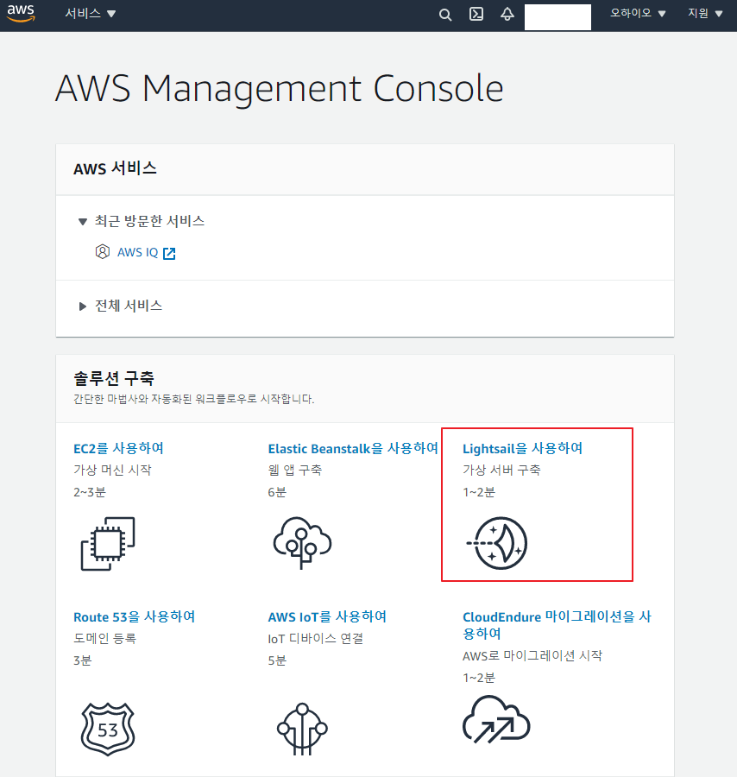Image resolution: width=737 pixels, height=777 pixels.
Task: Open Lightsail을 사용하여 link
Action: pyautogui.click(x=522, y=448)
